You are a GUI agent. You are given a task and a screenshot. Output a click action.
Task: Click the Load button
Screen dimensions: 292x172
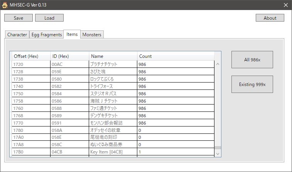tap(49, 18)
